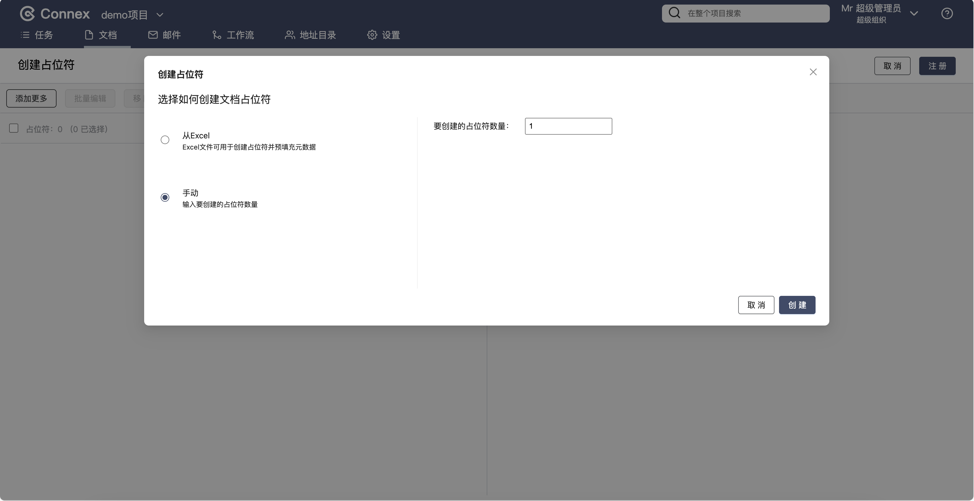Open the 文档 tab
Viewport: 974px width, 501px height.
coord(107,35)
